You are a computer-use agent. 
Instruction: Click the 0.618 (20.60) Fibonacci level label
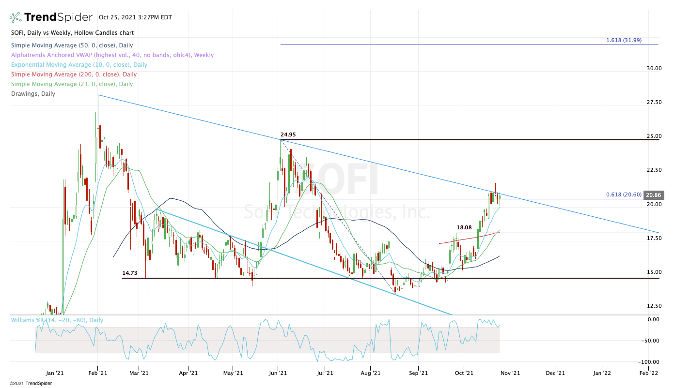(624, 194)
